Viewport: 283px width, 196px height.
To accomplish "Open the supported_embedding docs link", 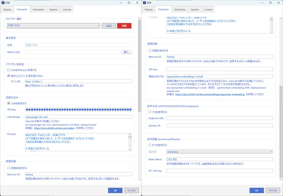I will point(210,94).
